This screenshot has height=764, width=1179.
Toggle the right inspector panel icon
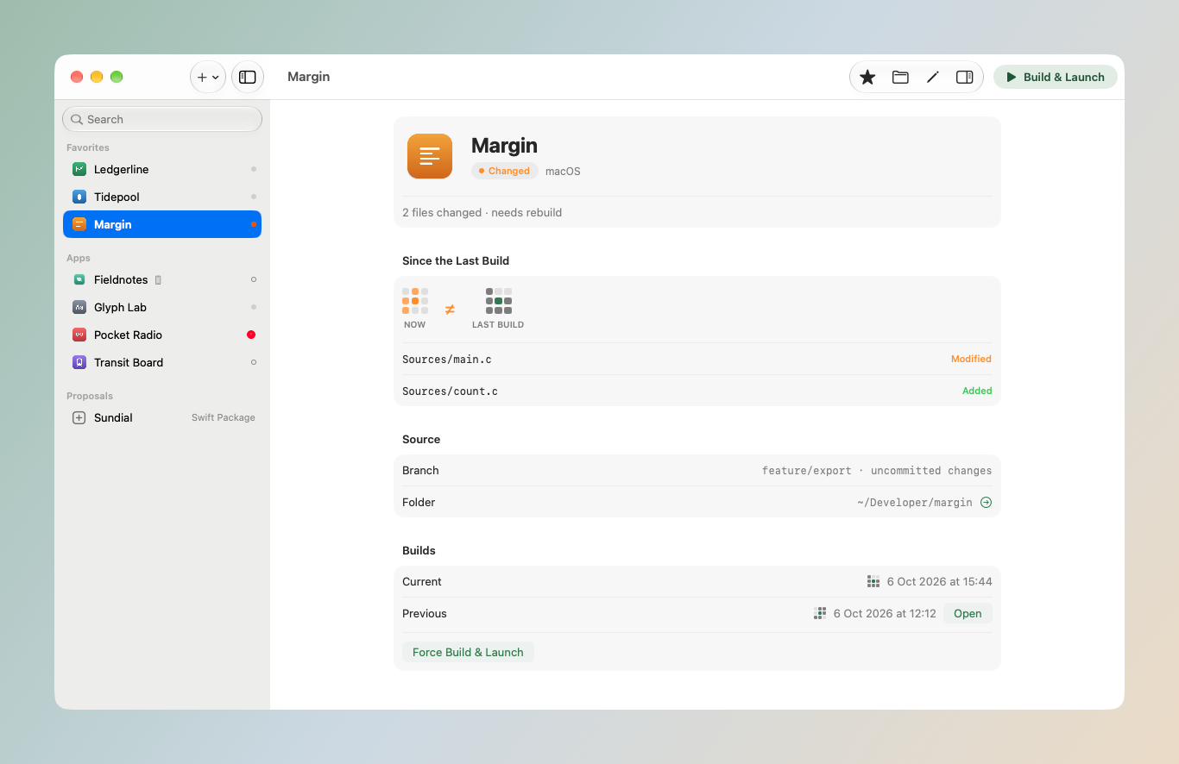tap(965, 77)
